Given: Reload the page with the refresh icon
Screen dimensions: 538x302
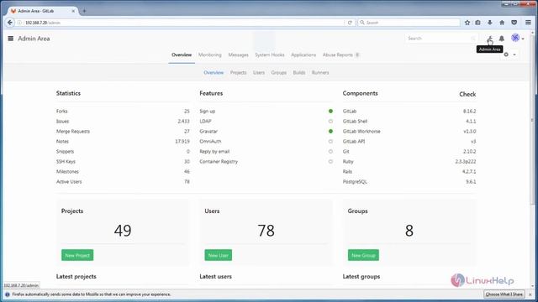Looking at the screenshot, I should (350, 23).
